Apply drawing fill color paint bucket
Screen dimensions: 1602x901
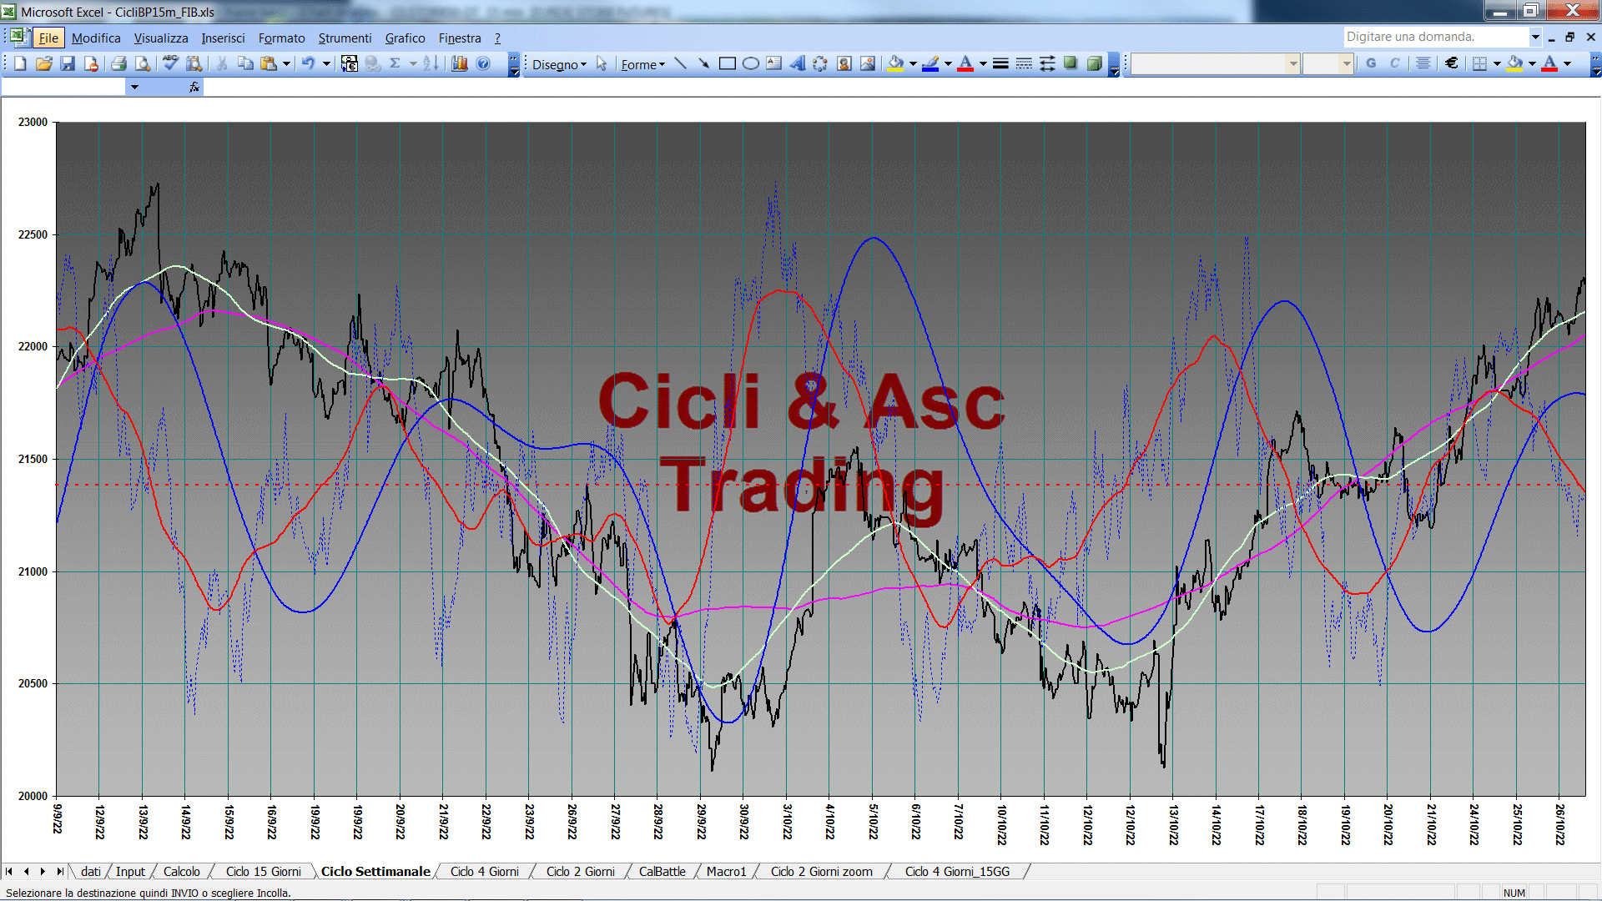pyautogui.click(x=895, y=63)
